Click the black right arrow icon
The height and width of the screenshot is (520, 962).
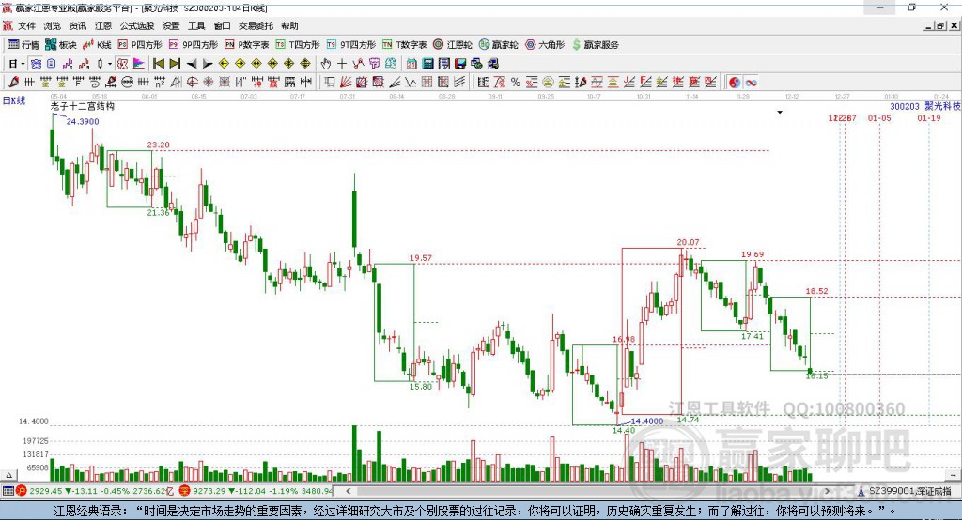(x=208, y=64)
